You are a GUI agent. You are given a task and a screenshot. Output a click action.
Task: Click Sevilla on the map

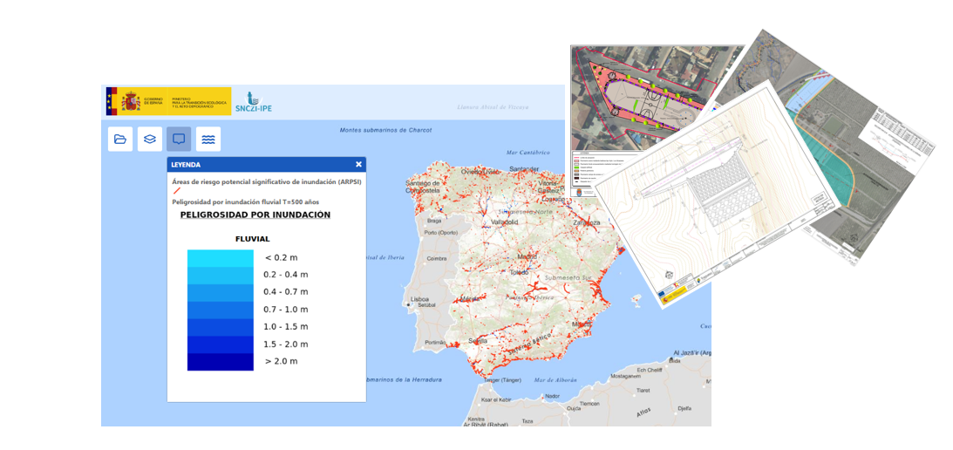coord(476,341)
